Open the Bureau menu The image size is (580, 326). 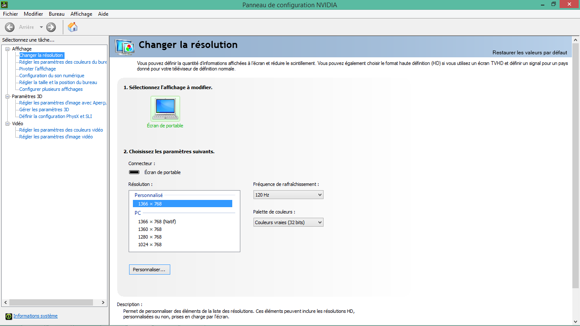[x=56, y=14]
